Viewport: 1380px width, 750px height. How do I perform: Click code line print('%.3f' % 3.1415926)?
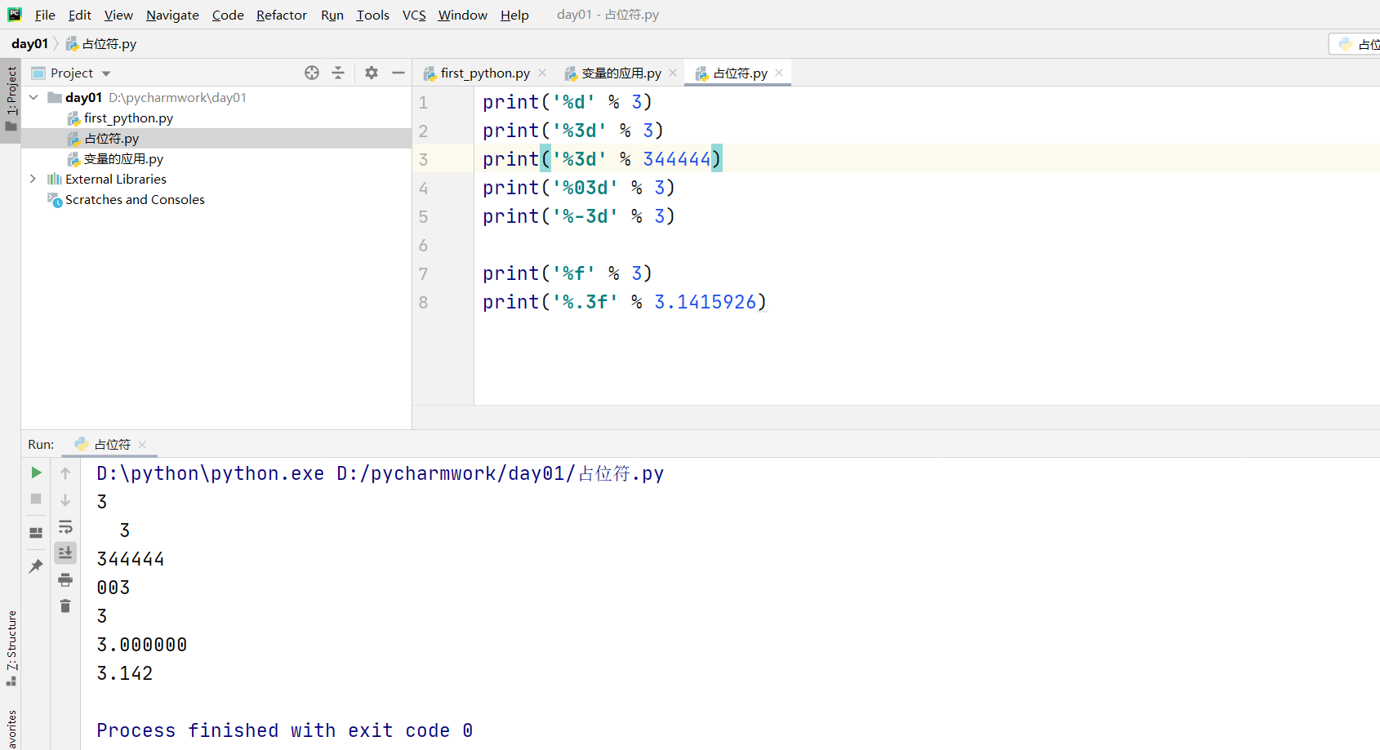click(x=625, y=302)
